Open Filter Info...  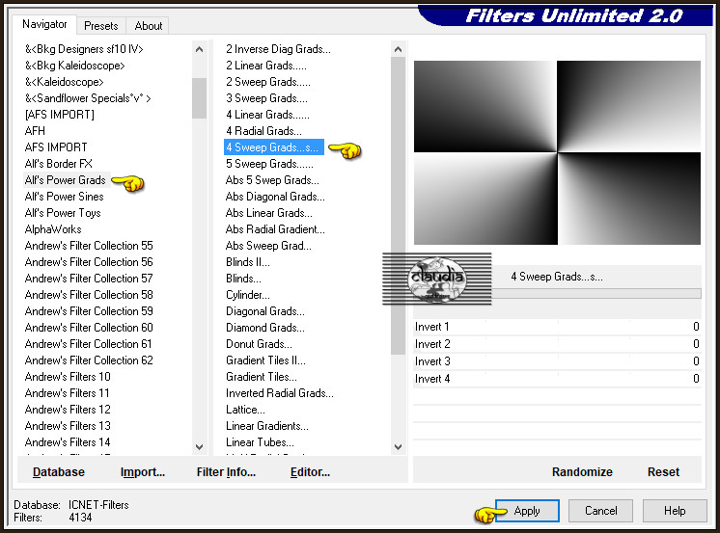(226, 472)
